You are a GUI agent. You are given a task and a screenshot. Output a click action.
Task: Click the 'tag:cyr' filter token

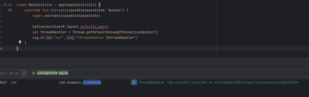pyautogui.click(x=63, y=73)
